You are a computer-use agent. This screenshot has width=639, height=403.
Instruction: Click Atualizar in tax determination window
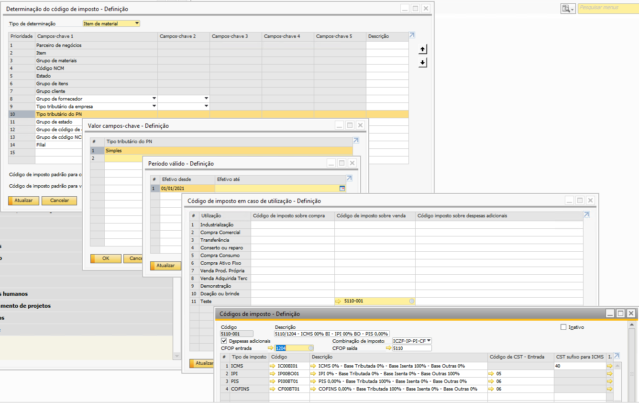[x=23, y=201]
